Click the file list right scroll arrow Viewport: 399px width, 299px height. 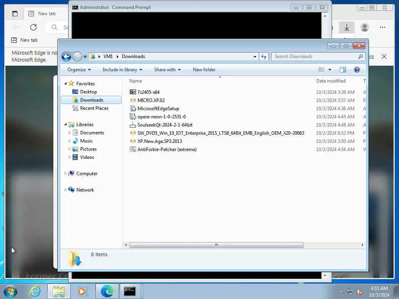(362, 245)
